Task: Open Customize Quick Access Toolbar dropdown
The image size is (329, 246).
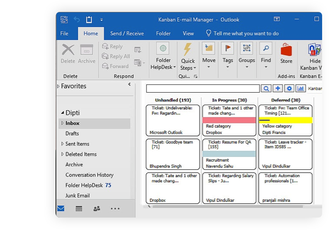Action: [x=101, y=20]
